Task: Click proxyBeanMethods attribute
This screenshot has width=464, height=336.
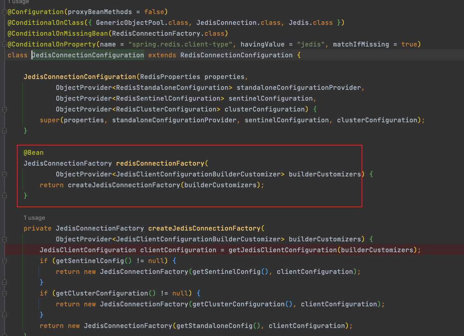Action: tap(100, 12)
